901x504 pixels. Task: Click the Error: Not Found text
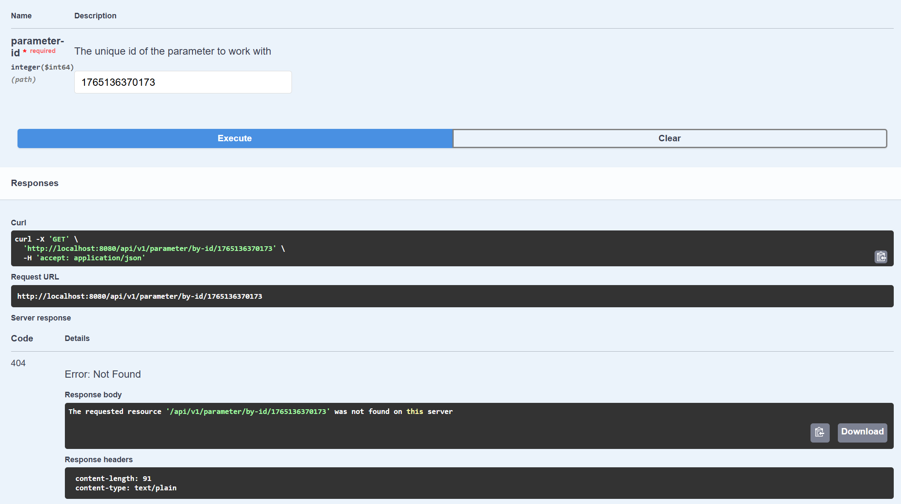coord(102,374)
